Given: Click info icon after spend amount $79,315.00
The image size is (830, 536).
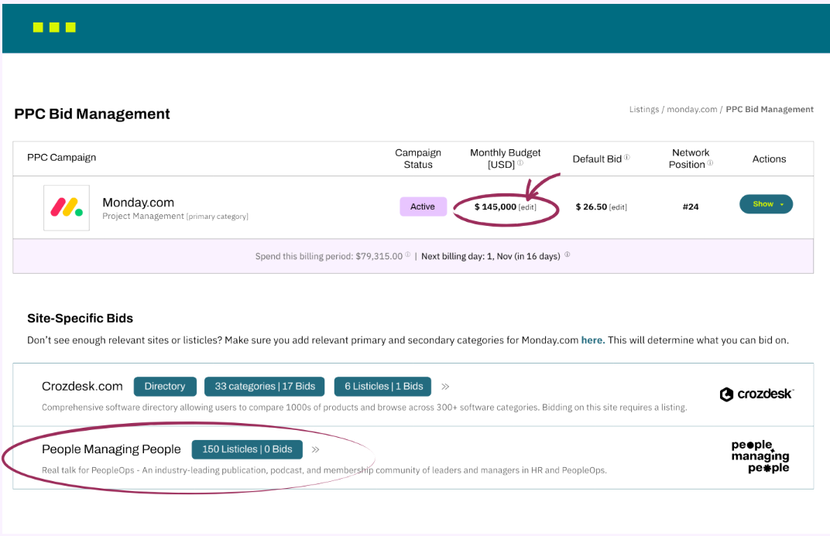Looking at the screenshot, I should (408, 255).
